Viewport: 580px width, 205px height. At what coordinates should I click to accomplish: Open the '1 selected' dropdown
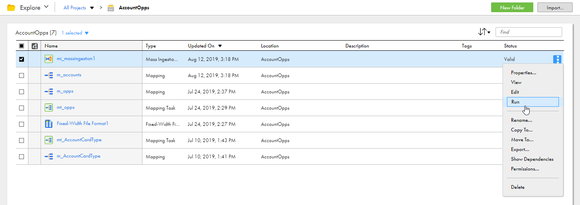coord(75,33)
